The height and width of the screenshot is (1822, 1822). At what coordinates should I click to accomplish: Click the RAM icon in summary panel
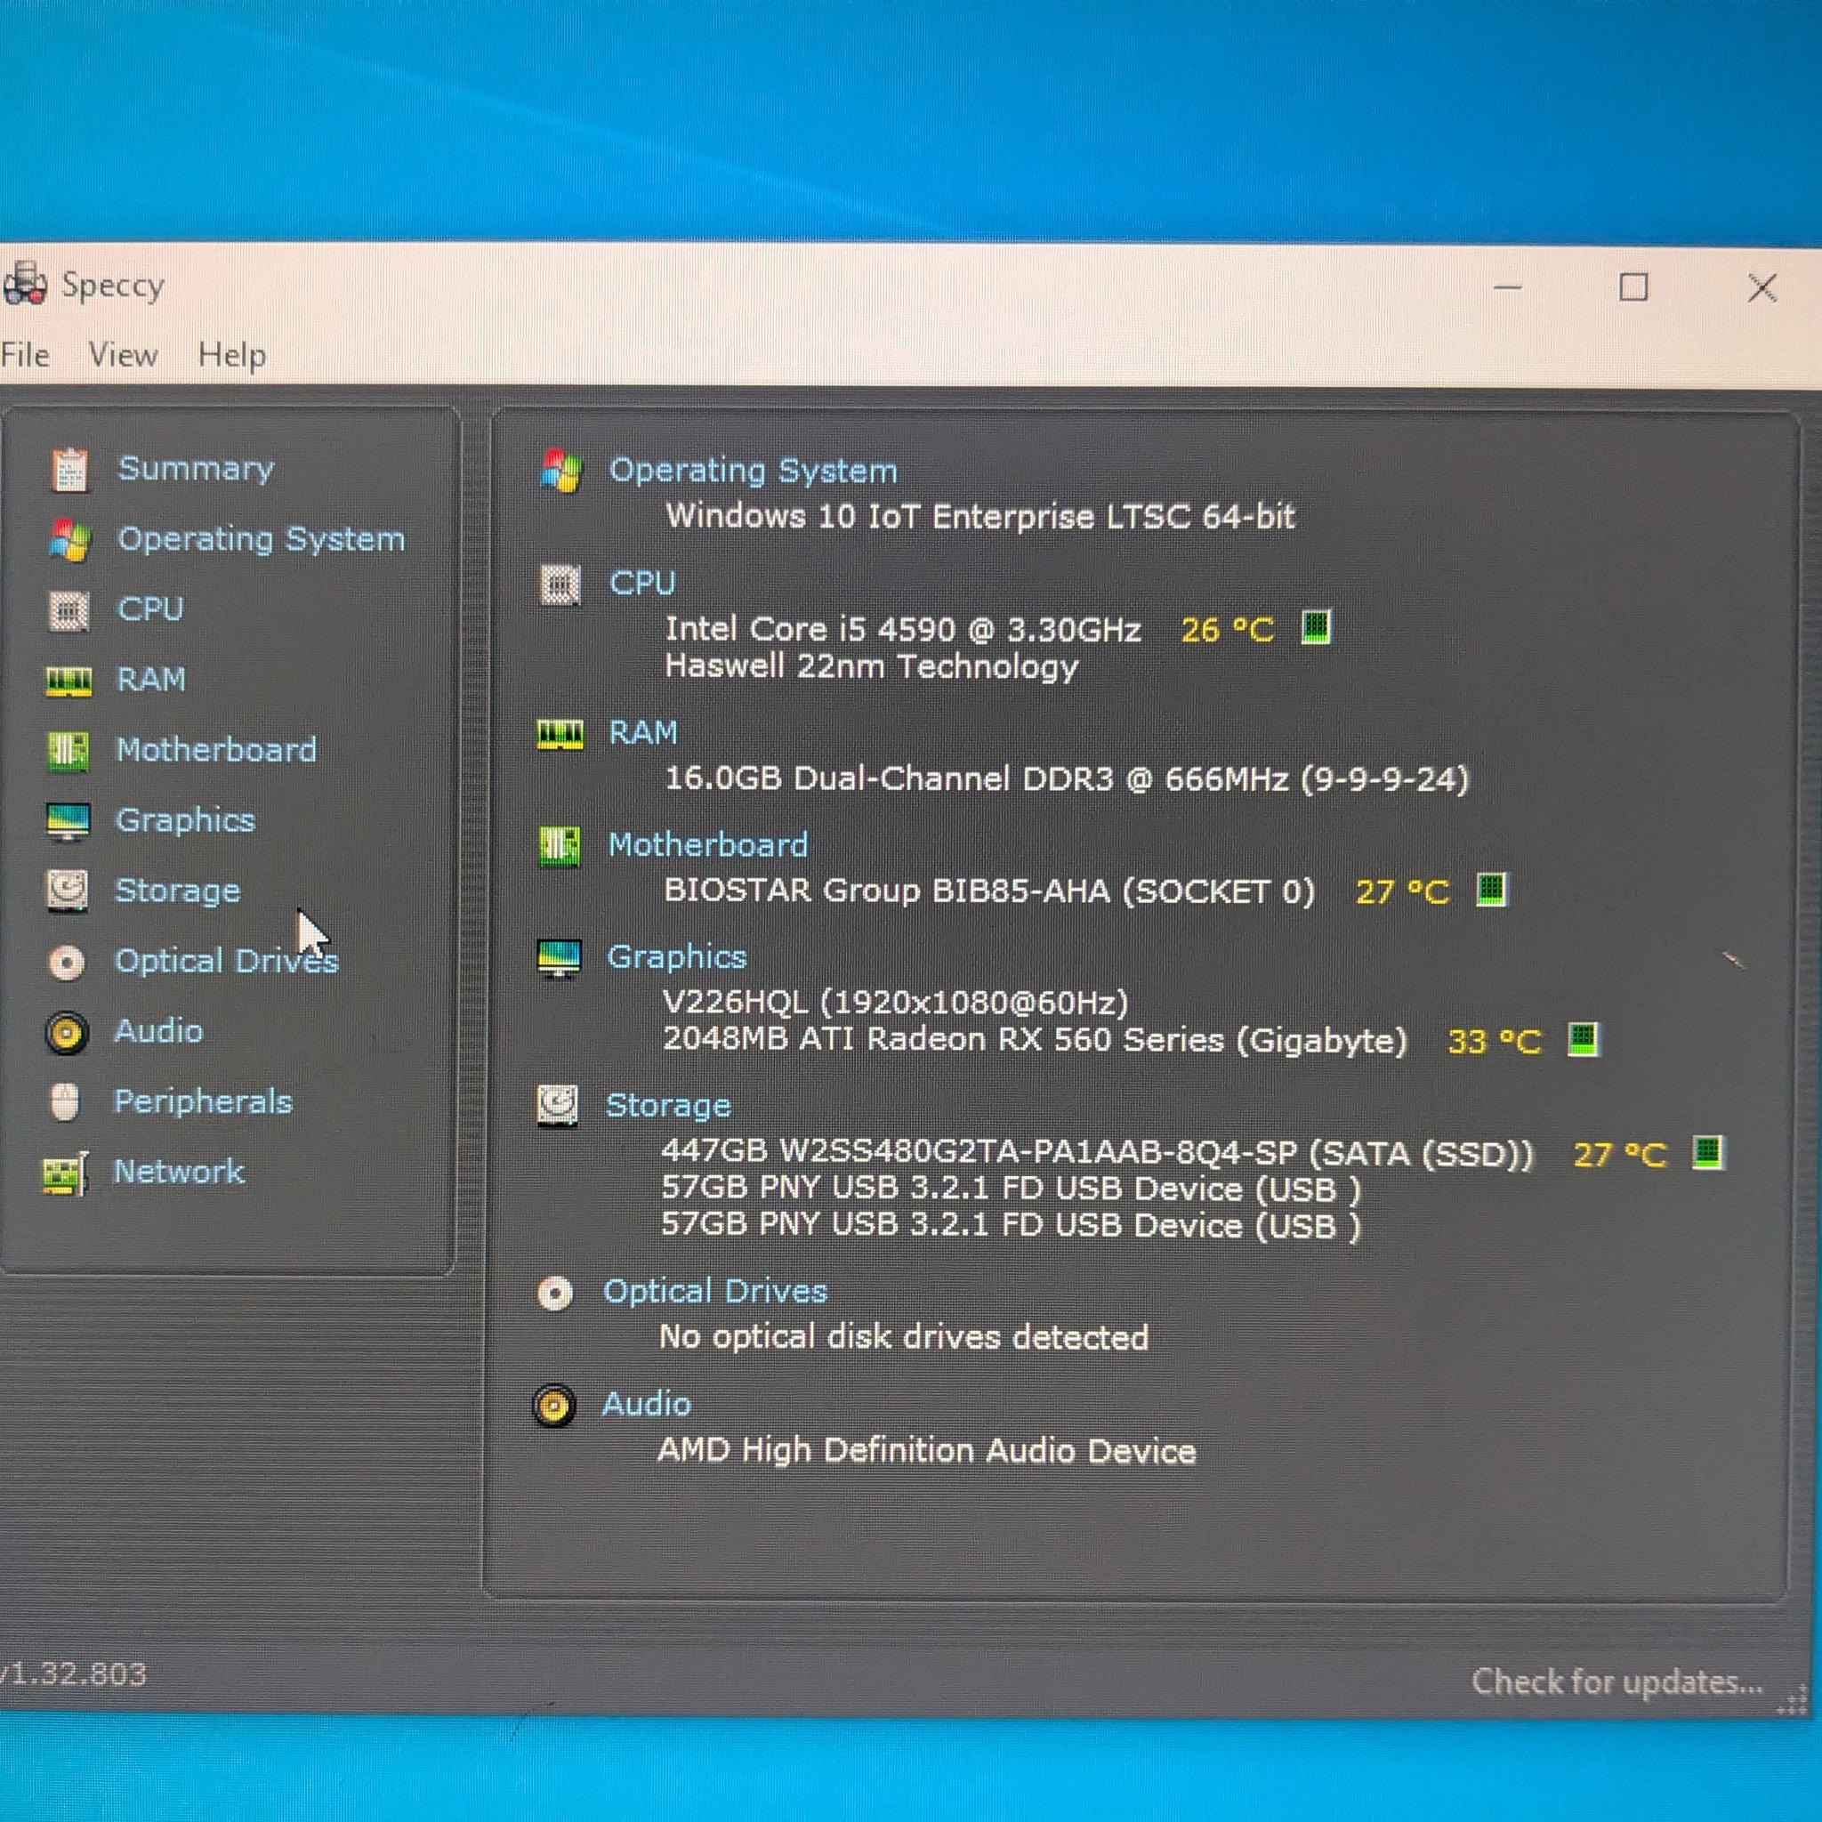[560, 734]
